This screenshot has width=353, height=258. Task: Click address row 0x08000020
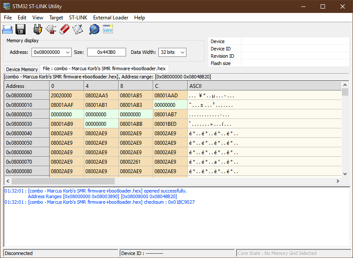[27, 115]
